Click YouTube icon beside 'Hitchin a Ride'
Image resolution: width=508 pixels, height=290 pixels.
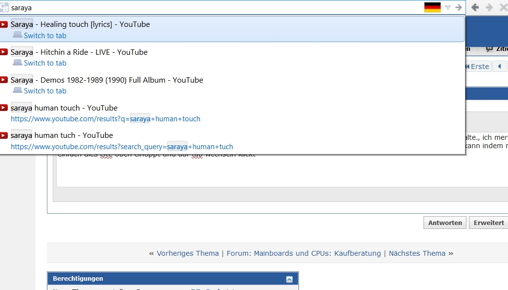click(x=4, y=52)
